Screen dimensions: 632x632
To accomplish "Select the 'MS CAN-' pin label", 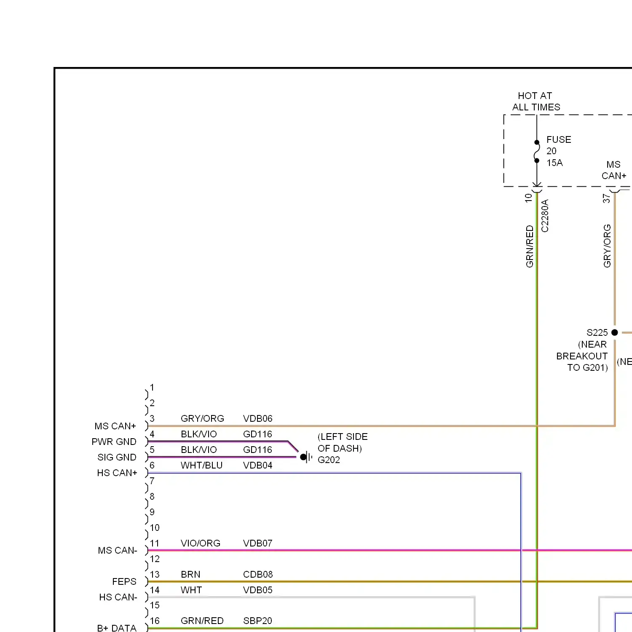I will pyautogui.click(x=118, y=550).
